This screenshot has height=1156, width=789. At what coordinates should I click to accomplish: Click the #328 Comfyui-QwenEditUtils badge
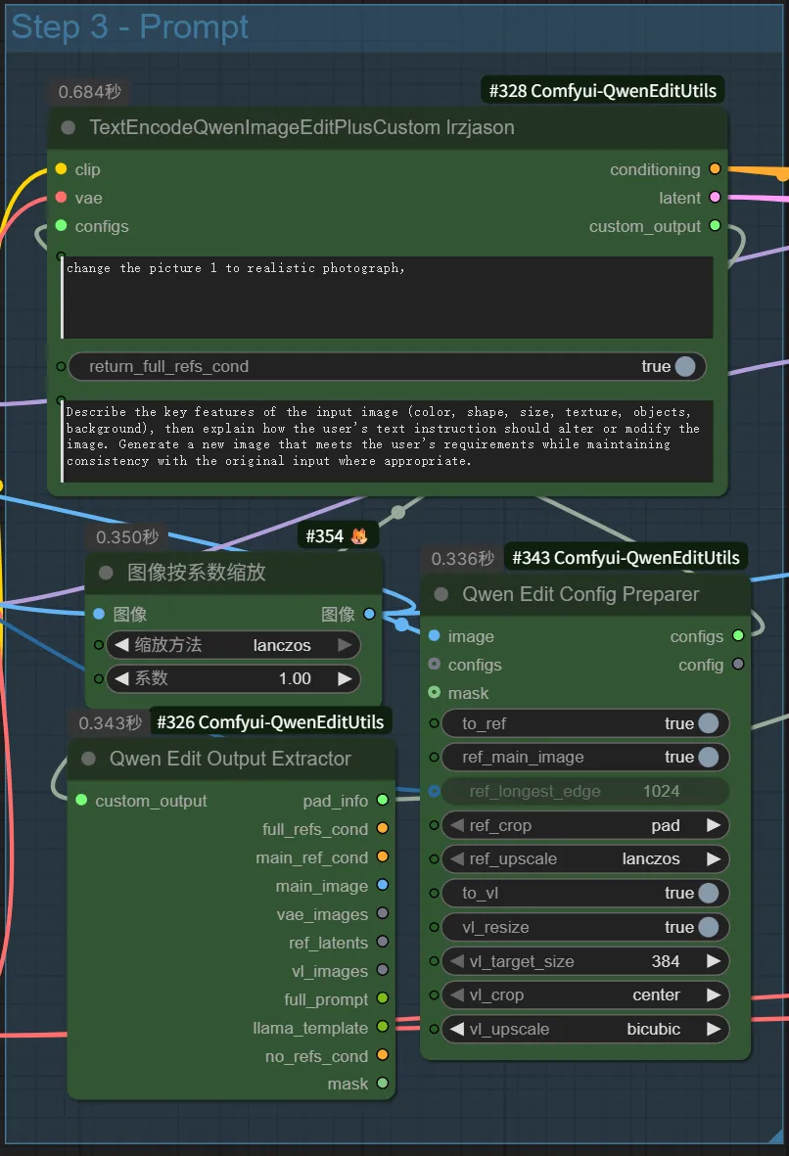coord(603,91)
